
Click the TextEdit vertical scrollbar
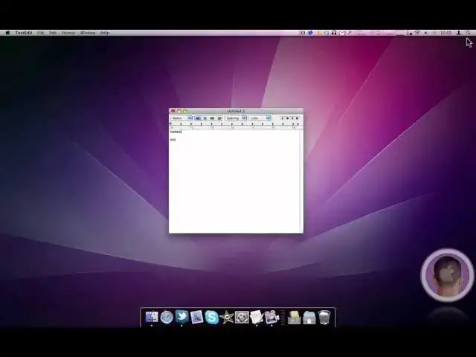click(x=300, y=181)
